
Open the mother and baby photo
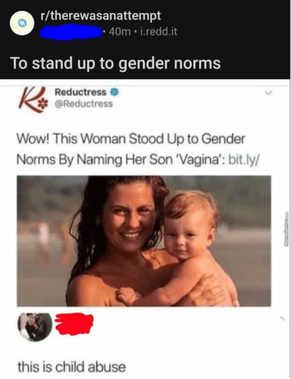point(144,241)
